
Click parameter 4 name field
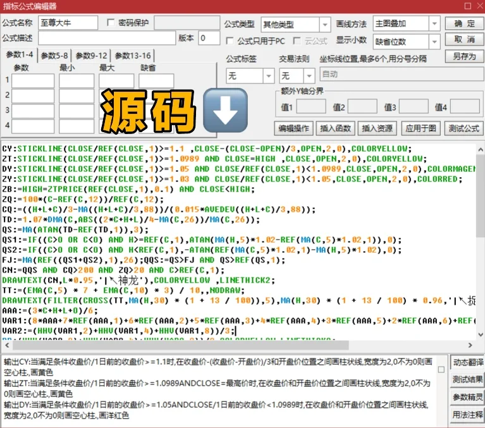coord(33,126)
